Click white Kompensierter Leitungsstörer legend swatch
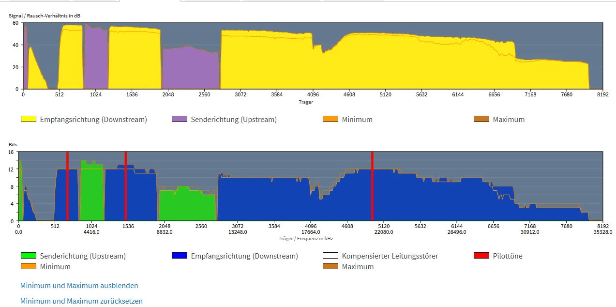616x307 pixels. point(331,256)
